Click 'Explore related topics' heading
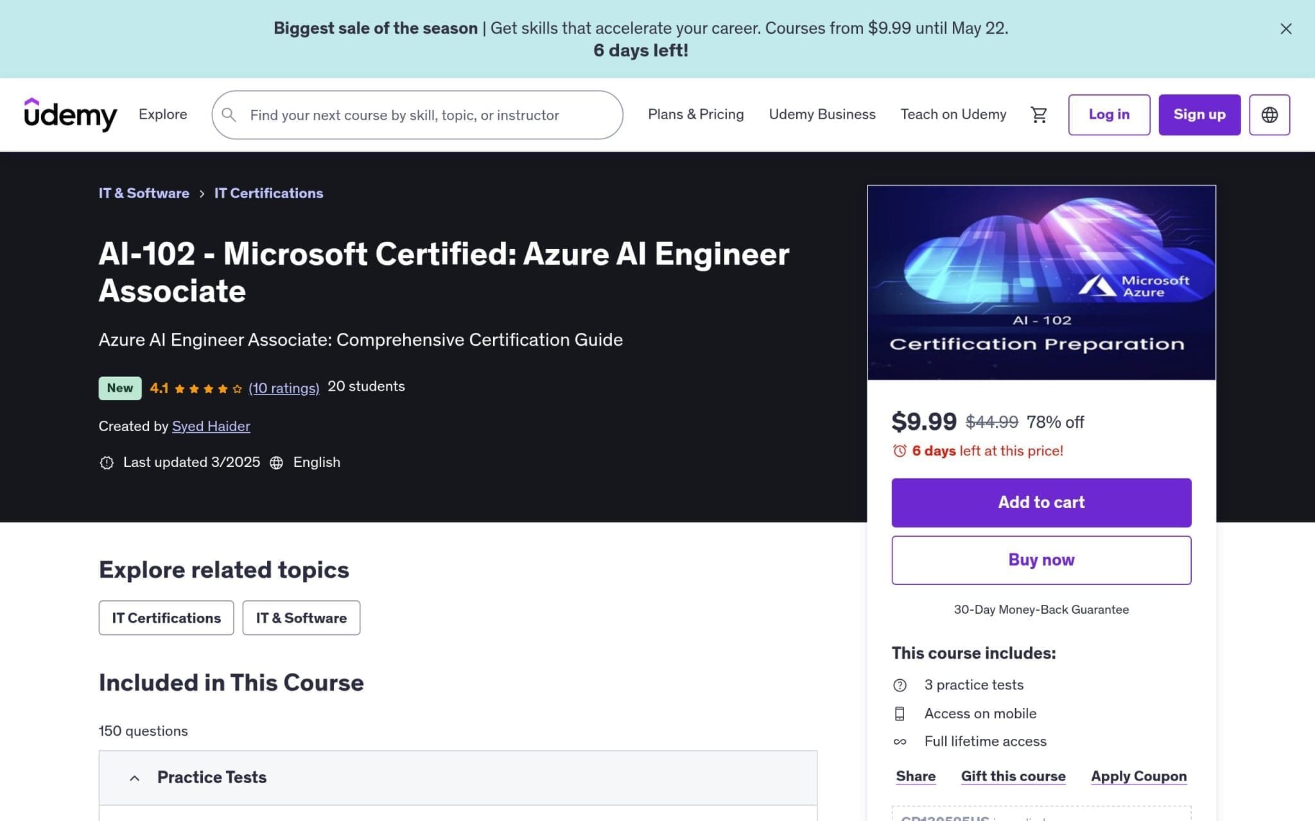 pyautogui.click(x=224, y=570)
